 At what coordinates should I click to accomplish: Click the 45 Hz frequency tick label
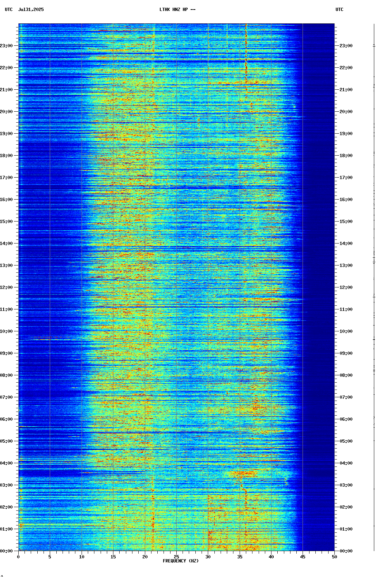(x=303, y=557)
